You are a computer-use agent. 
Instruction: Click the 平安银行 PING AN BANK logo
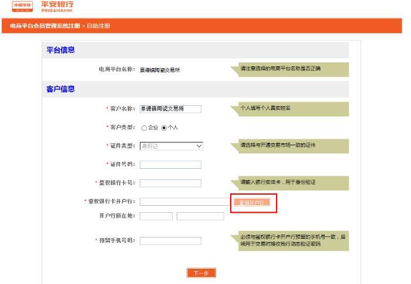(58, 6)
